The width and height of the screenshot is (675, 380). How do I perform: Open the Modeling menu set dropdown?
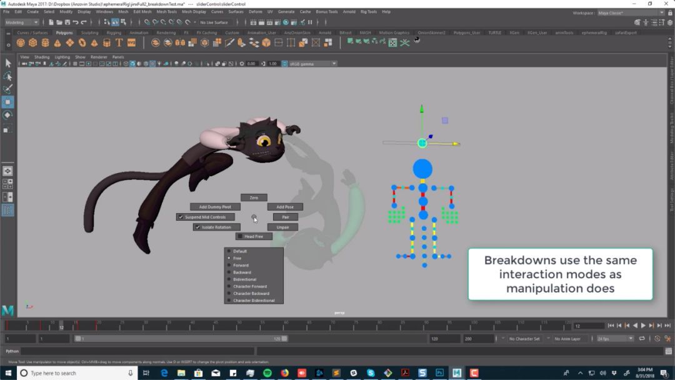(x=22, y=22)
